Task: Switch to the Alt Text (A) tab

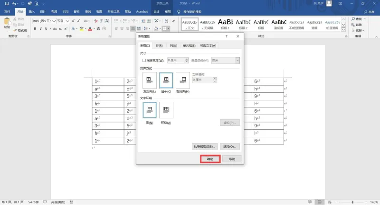Action: [x=208, y=45]
